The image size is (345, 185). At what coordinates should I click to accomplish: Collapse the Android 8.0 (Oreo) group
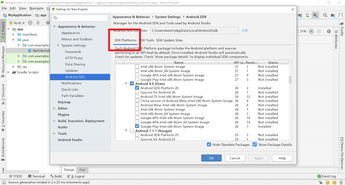tap(126, 84)
